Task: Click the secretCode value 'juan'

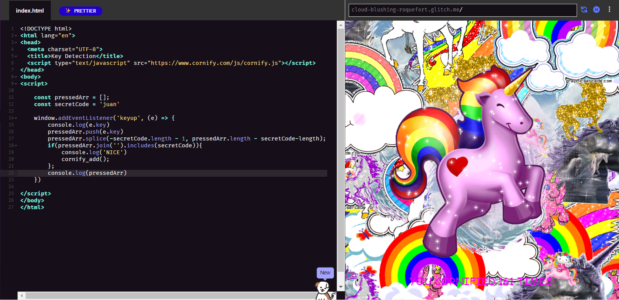Action: point(110,104)
